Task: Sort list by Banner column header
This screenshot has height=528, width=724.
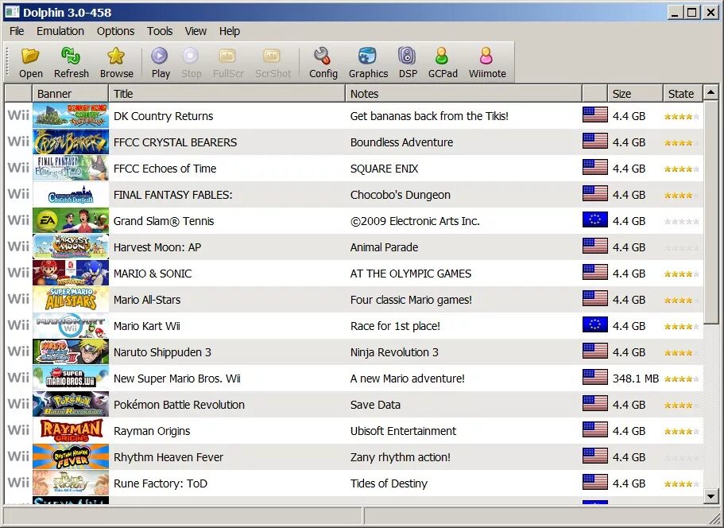Action: 70,94
